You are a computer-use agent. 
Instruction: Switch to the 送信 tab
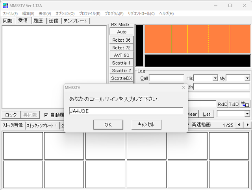53,21
